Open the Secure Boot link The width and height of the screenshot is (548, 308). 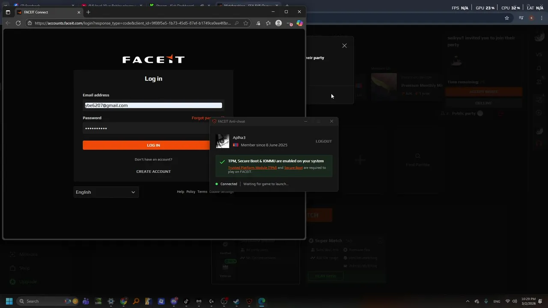293,168
